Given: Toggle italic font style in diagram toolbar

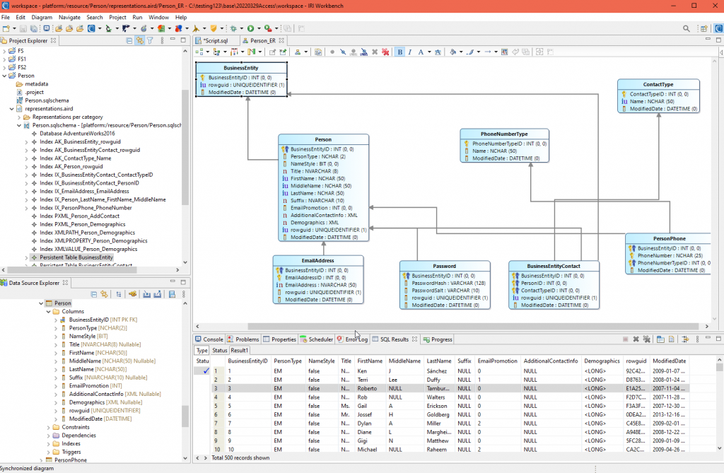Looking at the screenshot, I should 410,52.
